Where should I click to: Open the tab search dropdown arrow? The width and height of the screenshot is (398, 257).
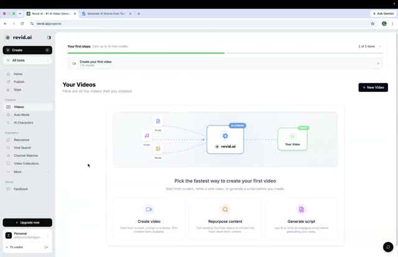[20, 14]
